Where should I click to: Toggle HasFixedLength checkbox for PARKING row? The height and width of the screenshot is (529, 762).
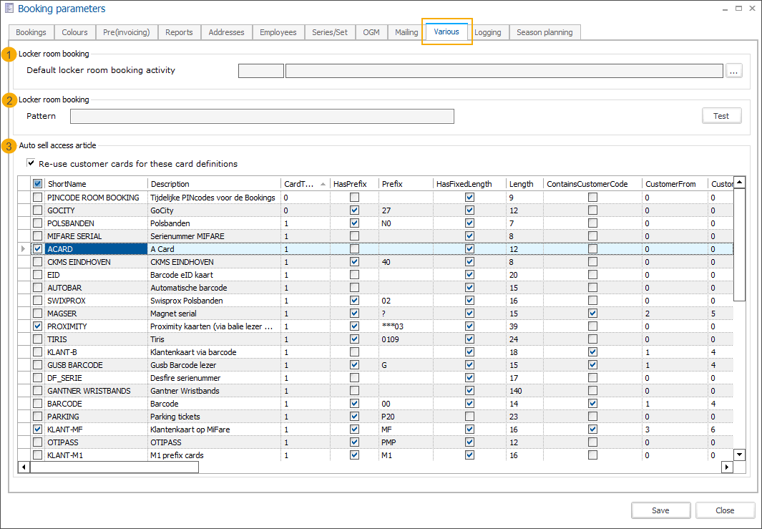(469, 417)
